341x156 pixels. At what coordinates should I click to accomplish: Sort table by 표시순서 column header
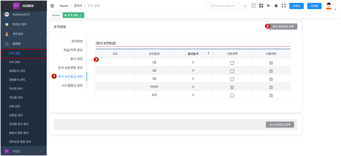click(193, 54)
